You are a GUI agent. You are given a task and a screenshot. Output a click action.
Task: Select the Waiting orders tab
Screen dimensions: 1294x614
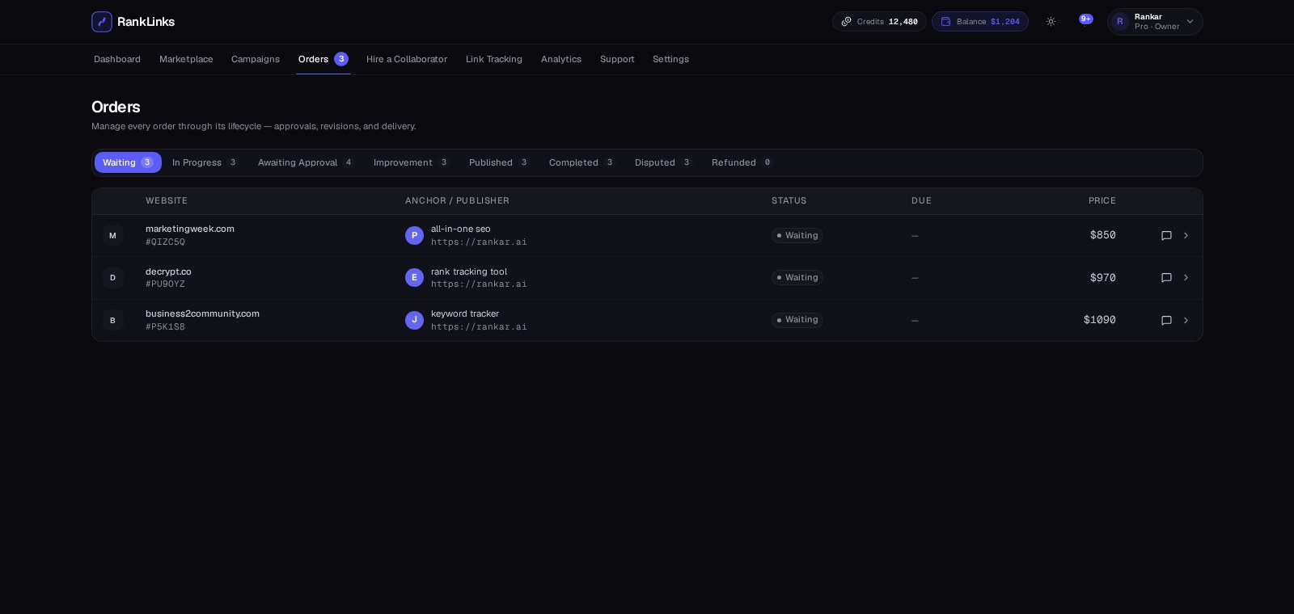(128, 162)
